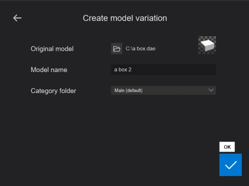Select the "Main (default)" text in combo box
249x186 pixels.
point(128,91)
